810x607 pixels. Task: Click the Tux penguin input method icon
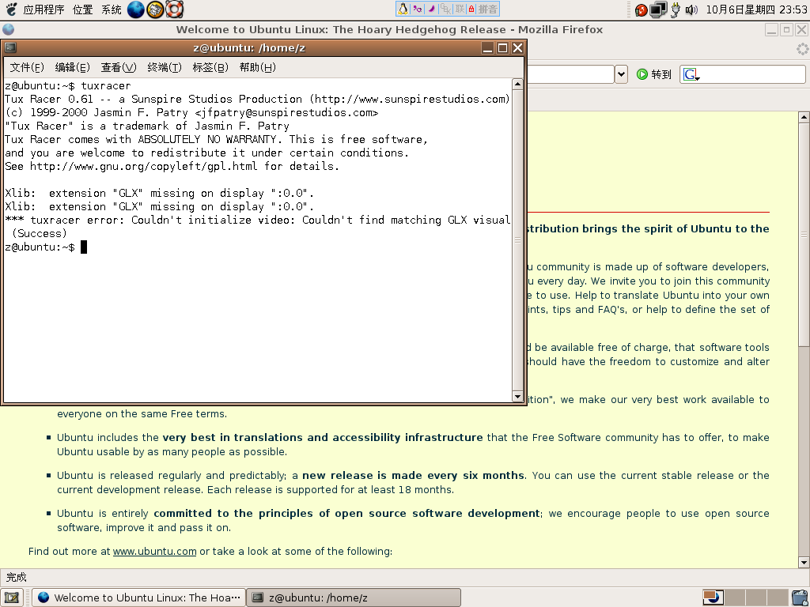click(403, 9)
